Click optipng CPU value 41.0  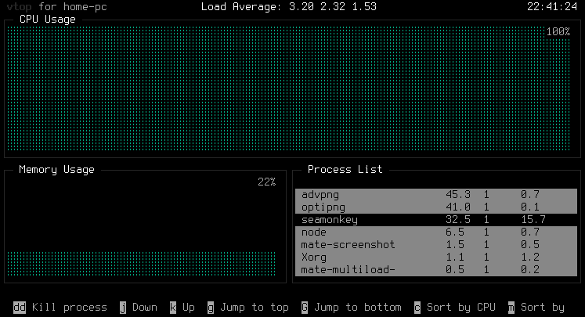point(458,207)
